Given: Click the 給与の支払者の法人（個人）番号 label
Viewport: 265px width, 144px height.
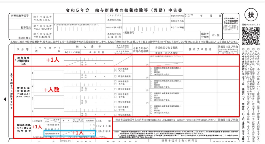Looking at the screenshot, I should coord(43,27).
